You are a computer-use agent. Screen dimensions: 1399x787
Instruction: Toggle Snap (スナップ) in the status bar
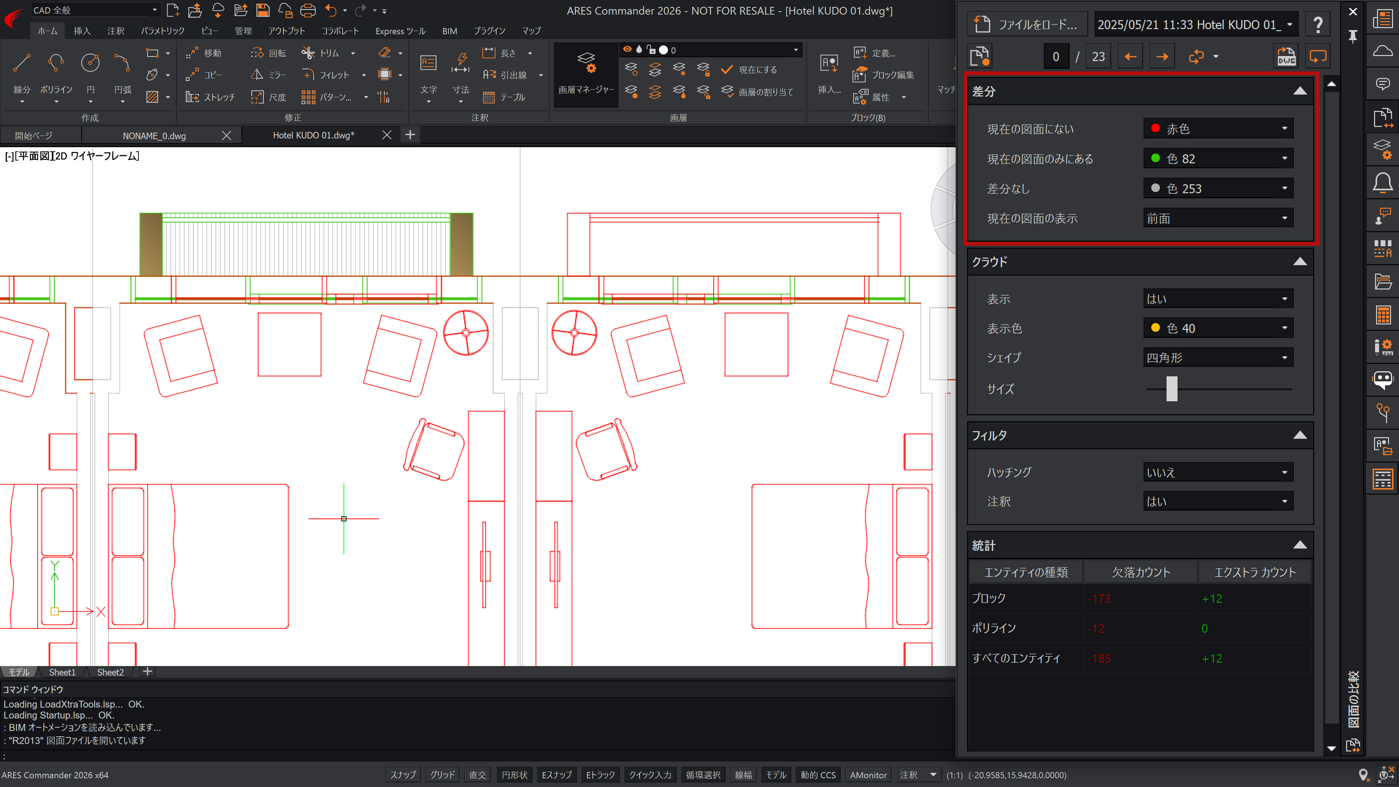pyautogui.click(x=403, y=775)
